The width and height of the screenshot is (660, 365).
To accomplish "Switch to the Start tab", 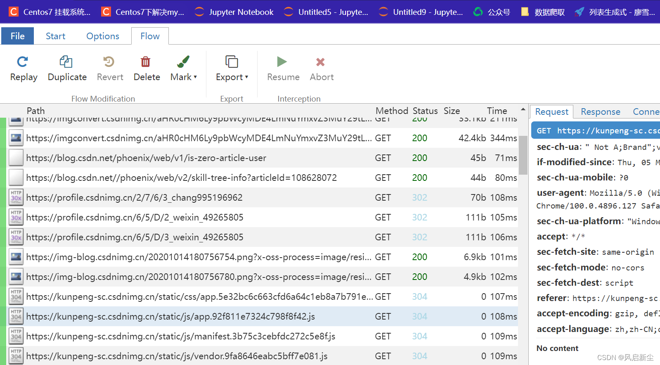I will coord(55,36).
